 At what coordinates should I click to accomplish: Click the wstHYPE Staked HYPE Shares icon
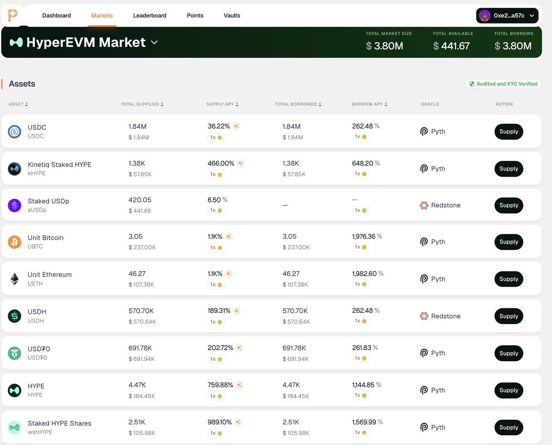point(15,428)
